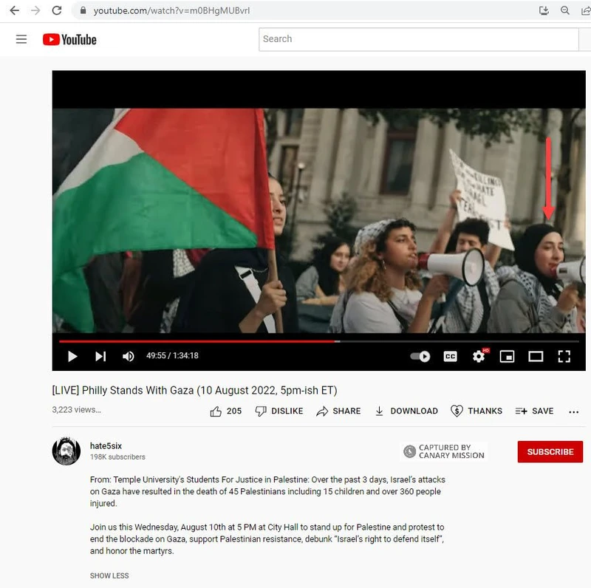Mute the video volume
The height and width of the screenshot is (588, 591).
point(128,356)
